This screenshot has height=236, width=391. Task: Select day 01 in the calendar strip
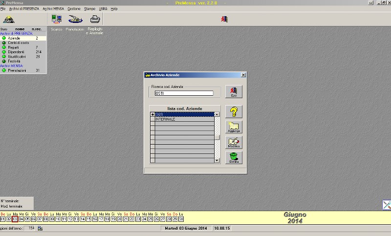(x=3, y=219)
